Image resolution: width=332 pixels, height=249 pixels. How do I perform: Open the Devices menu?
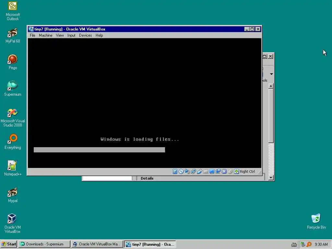pos(86,35)
